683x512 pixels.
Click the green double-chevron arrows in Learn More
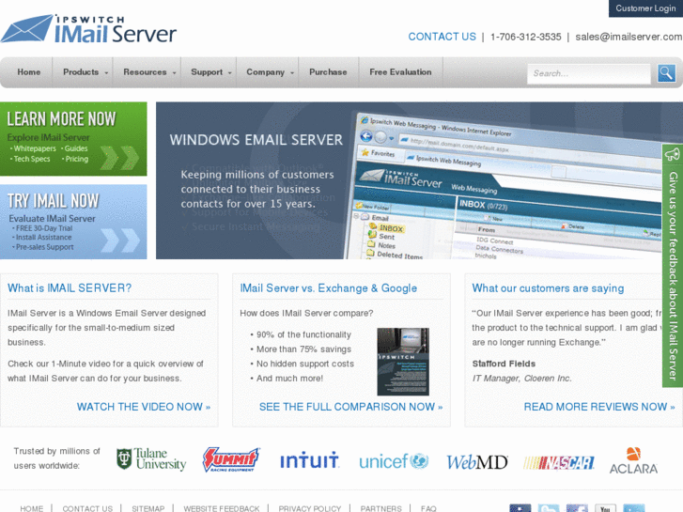click(x=119, y=158)
